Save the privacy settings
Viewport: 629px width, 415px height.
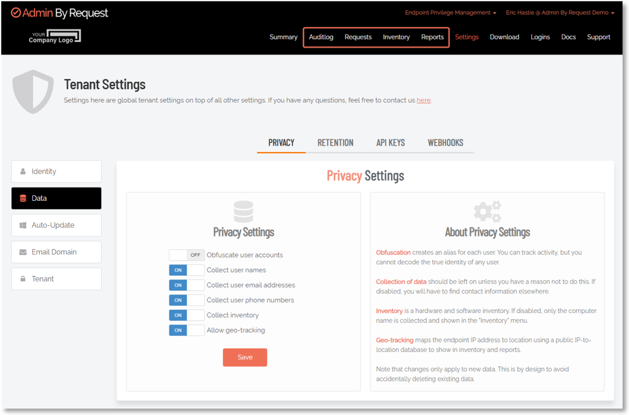(245, 357)
